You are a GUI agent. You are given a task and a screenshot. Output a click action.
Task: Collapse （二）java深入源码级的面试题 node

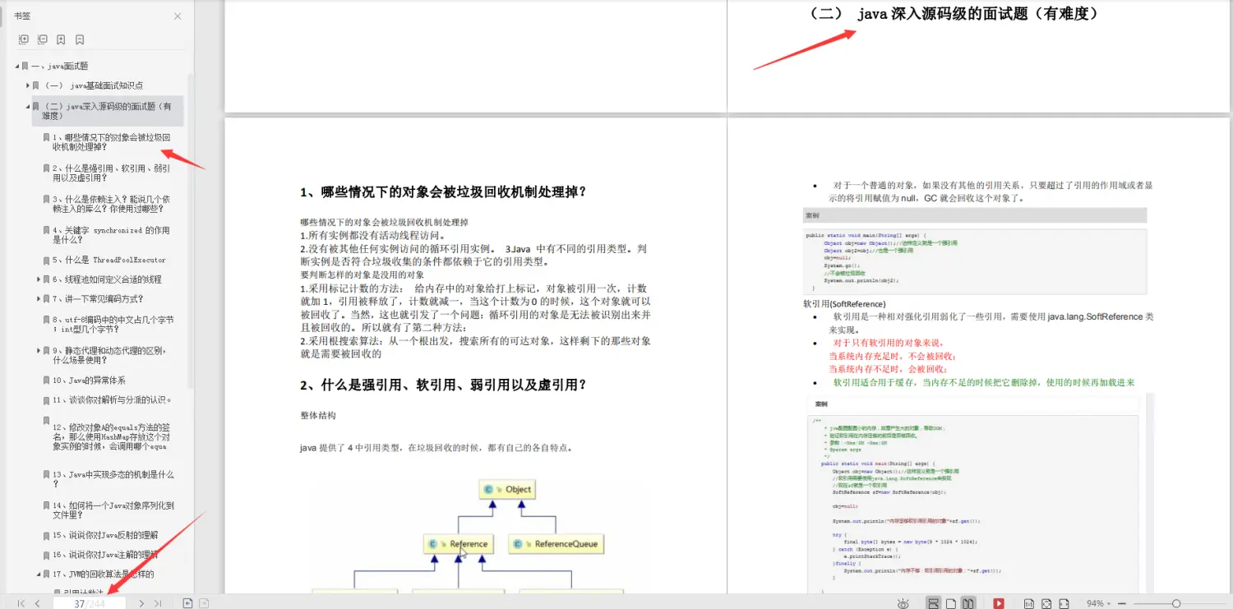28,106
